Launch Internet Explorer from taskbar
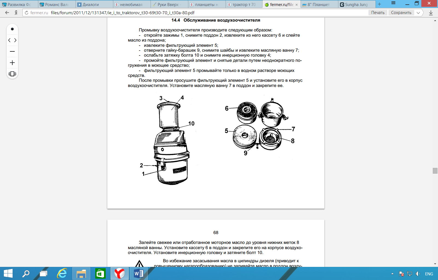 62,273
